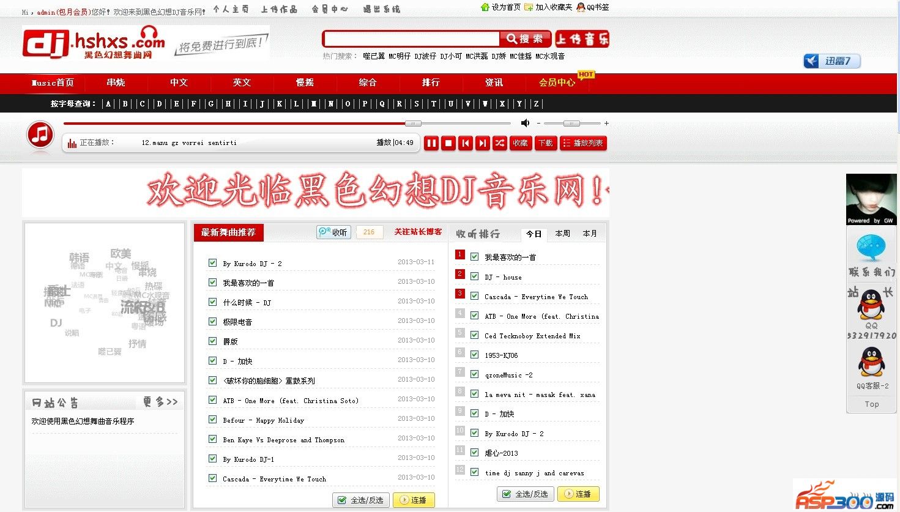Switch ranking to the 本月 tab
The width and height of the screenshot is (900, 512).
590,234
